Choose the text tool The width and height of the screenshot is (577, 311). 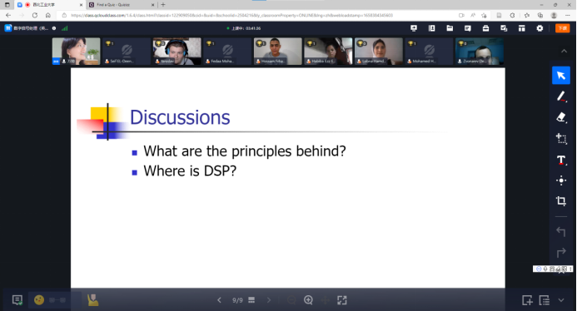pos(561,160)
